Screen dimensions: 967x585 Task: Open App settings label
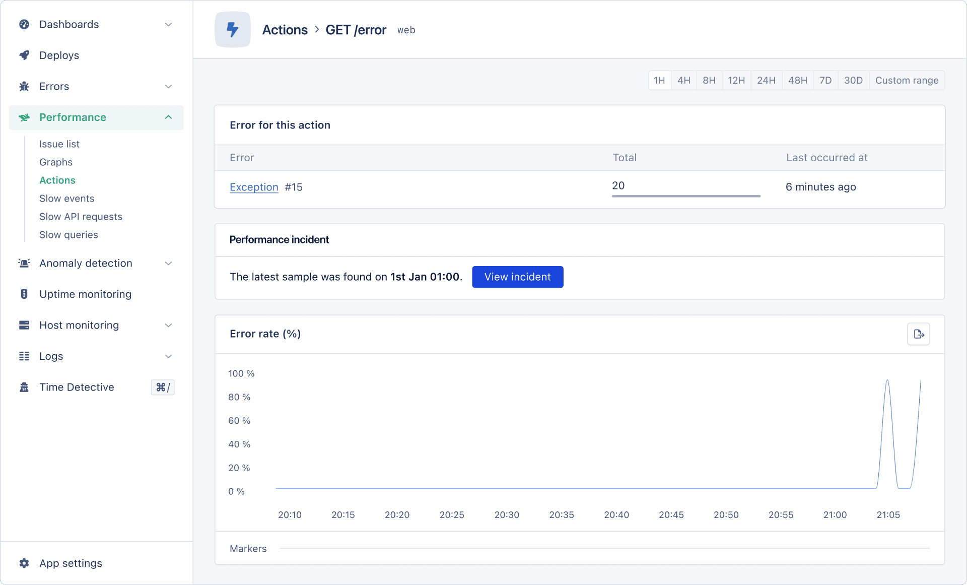[71, 563]
